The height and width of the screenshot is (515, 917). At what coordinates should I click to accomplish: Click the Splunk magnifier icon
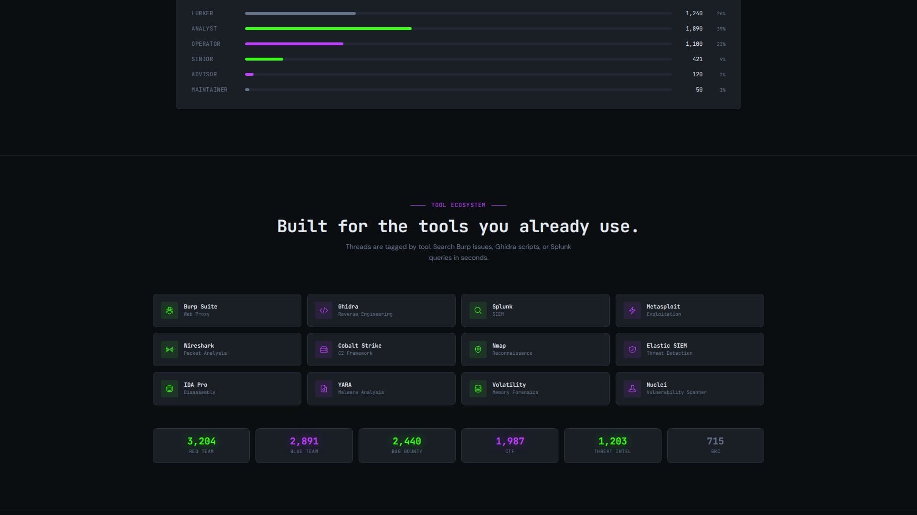(x=478, y=310)
